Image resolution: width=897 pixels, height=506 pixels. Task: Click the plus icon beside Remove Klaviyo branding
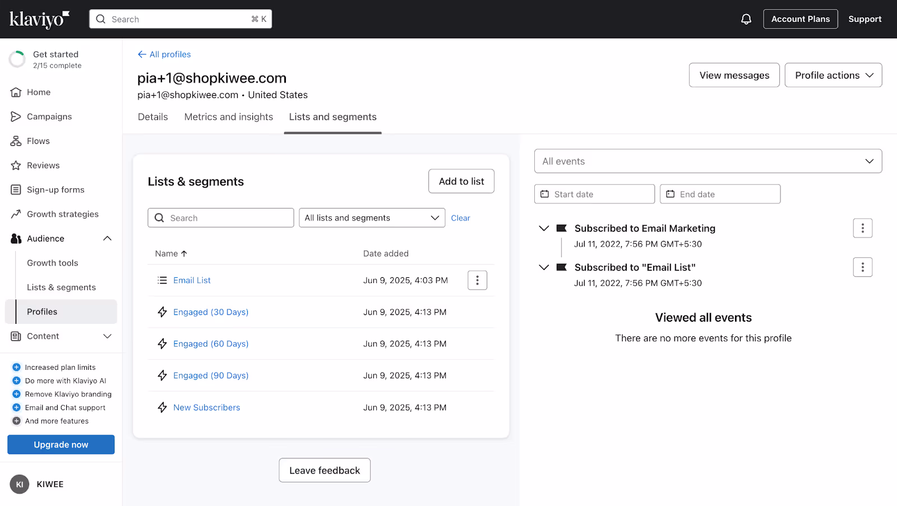(x=16, y=394)
